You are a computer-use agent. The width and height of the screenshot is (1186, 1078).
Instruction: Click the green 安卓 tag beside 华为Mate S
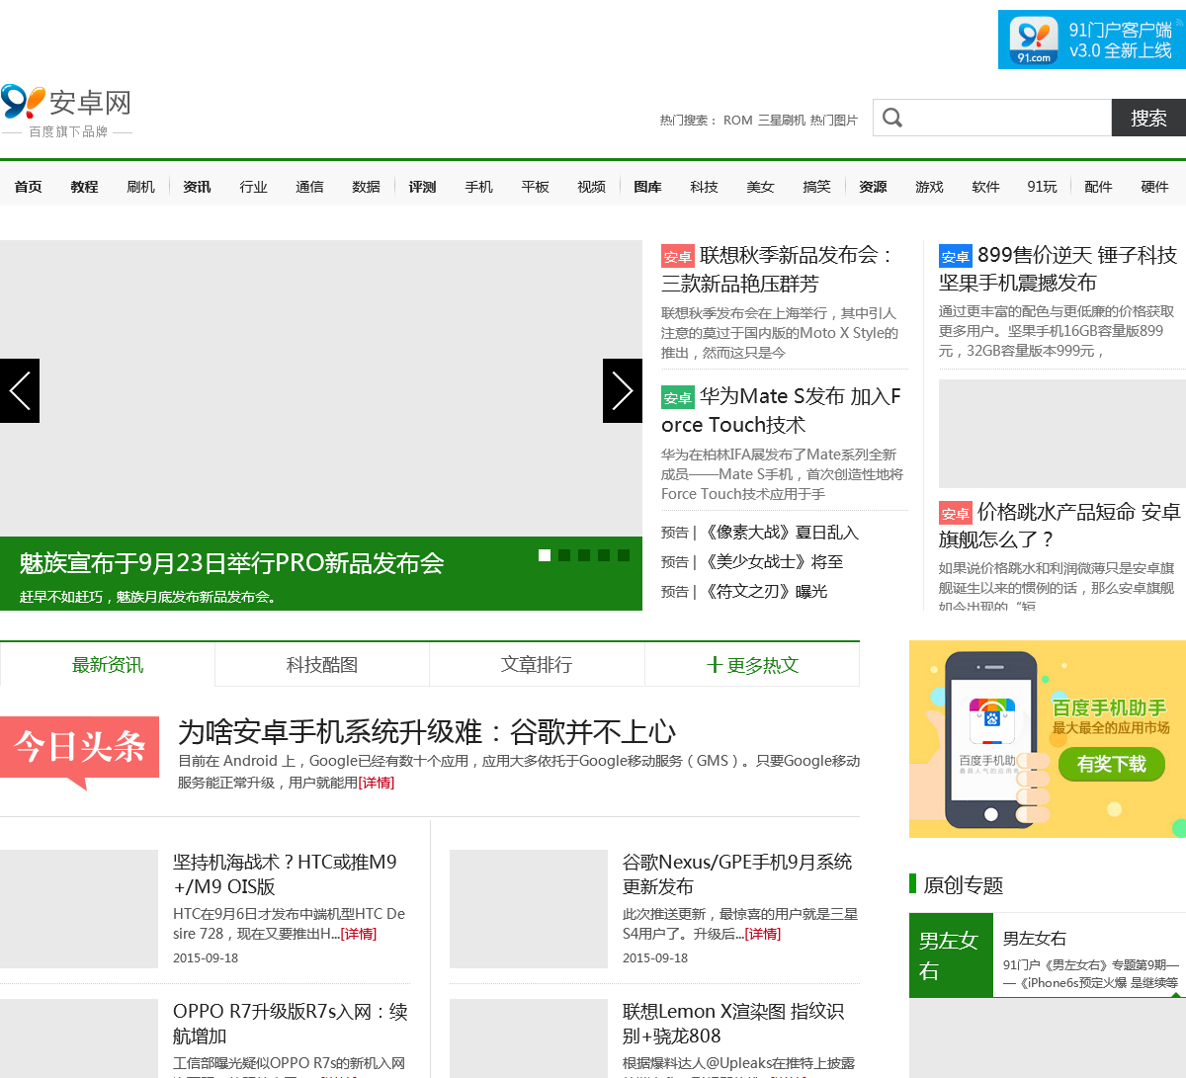tap(678, 397)
